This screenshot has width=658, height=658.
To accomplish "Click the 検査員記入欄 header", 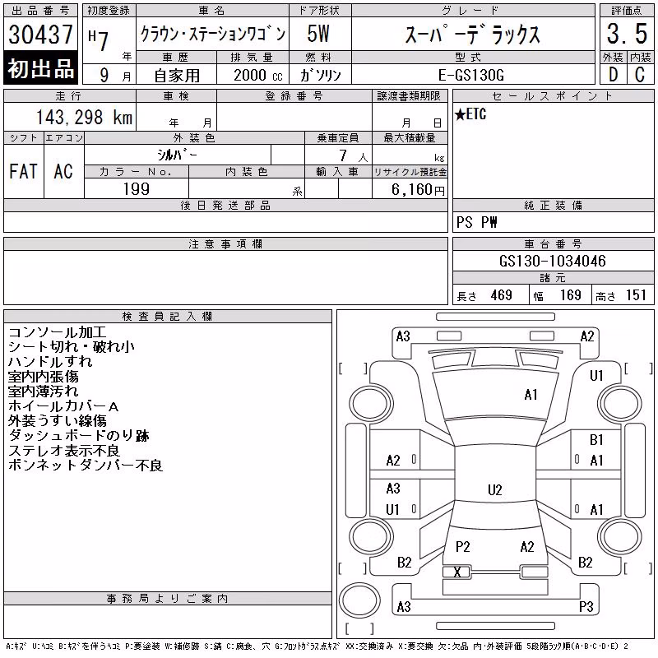I will 168,317.
